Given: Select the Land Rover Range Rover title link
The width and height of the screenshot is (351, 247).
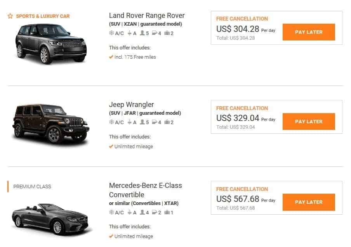Looking at the screenshot, I should (147, 16).
